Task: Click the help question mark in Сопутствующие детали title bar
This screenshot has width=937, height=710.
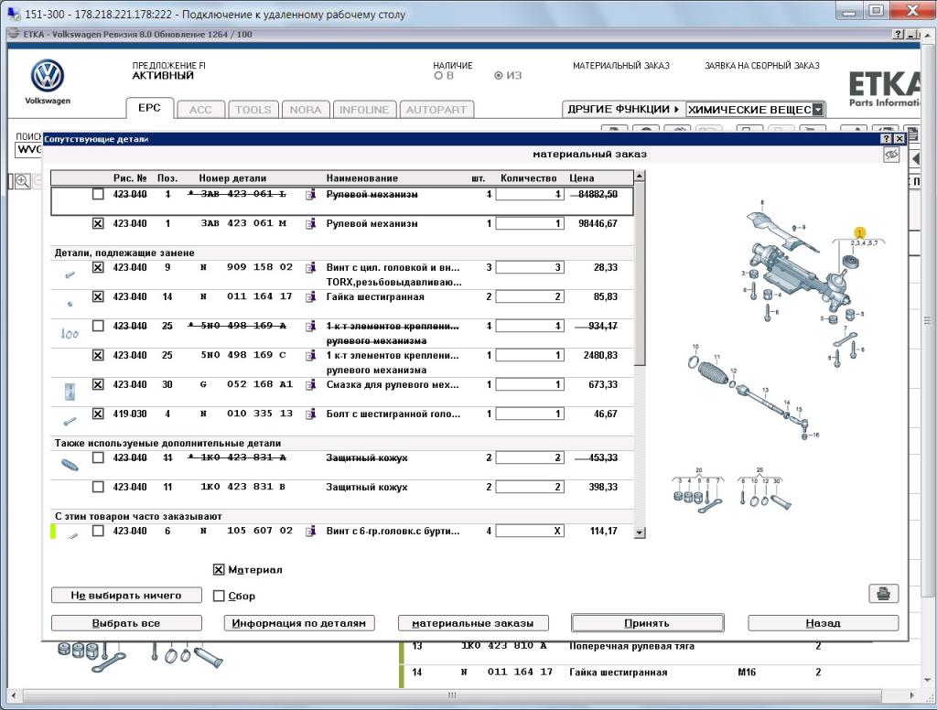Action: point(887,139)
